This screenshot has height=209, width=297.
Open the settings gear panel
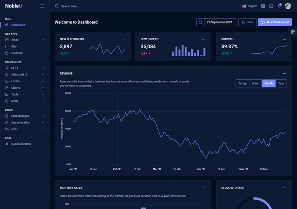(x=293, y=32)
